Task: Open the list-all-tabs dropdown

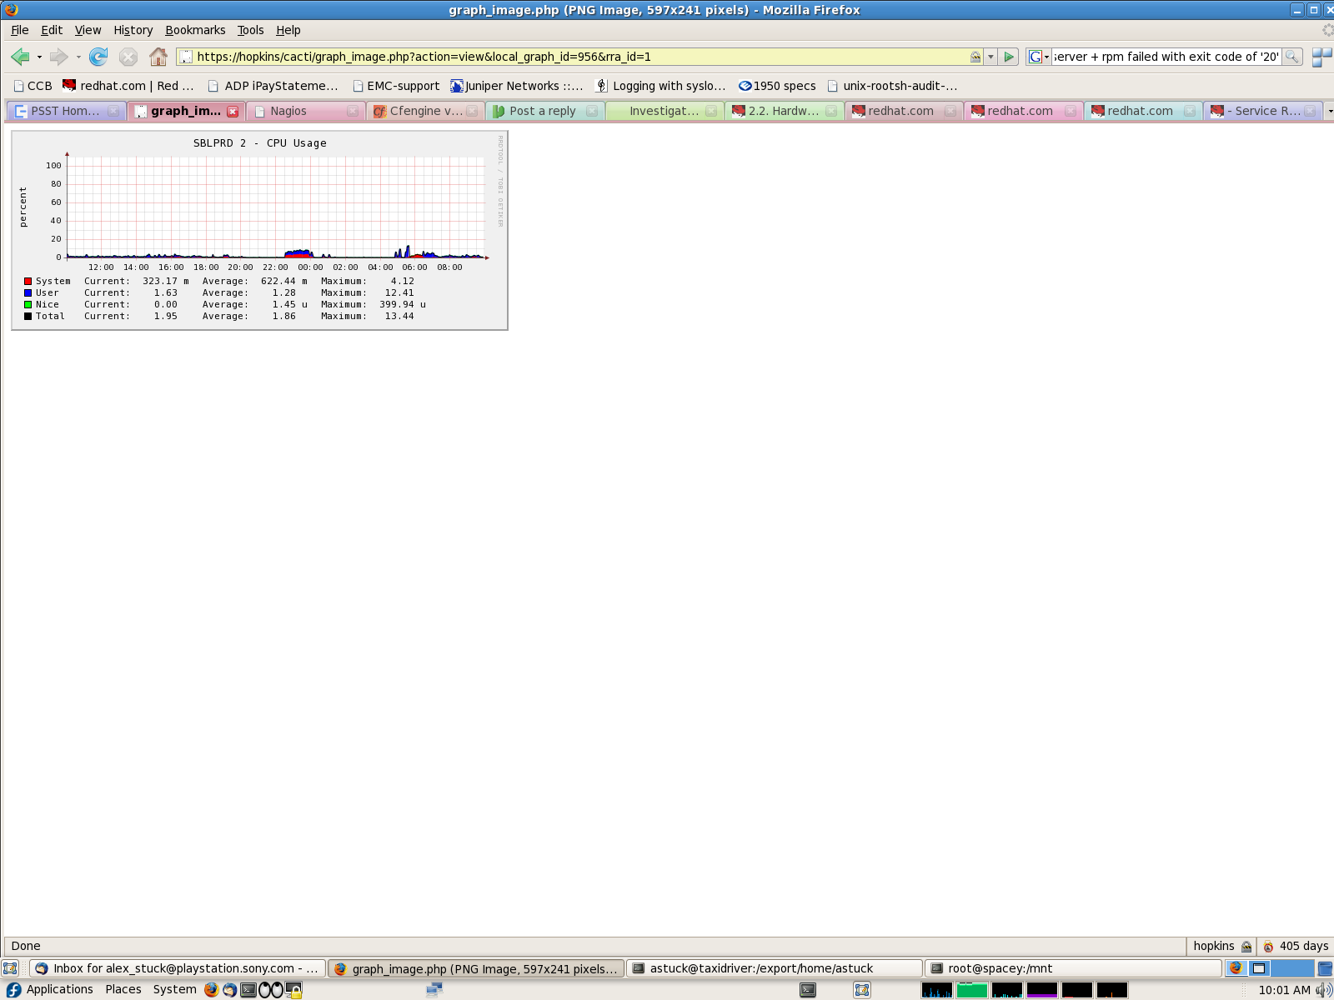Action: click(x=1329, y=111)
